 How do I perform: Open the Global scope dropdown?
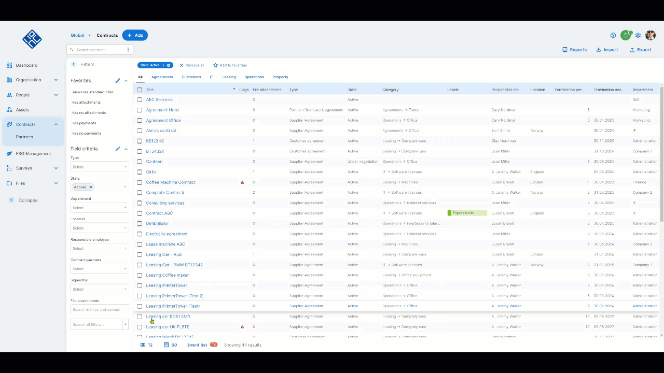[x=81, y=35]
